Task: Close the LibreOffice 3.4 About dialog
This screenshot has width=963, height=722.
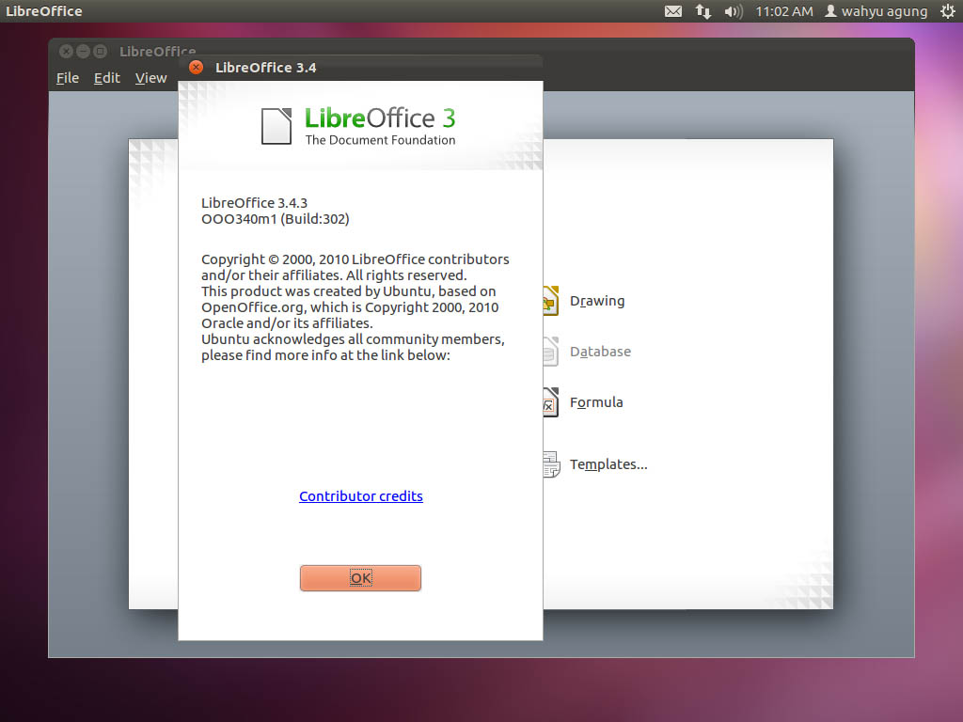Action: coord(196,68)
